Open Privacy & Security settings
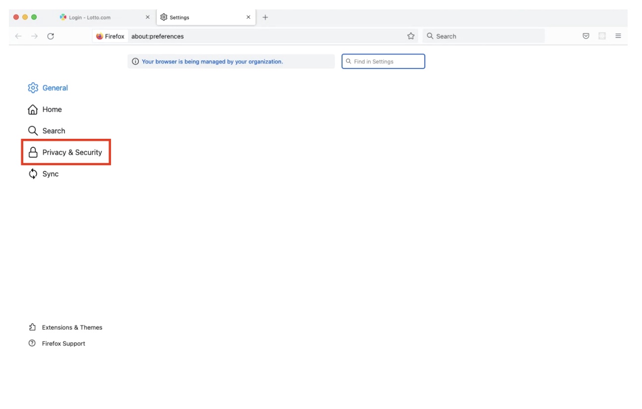The height and width of the screenshot is (409, 642). pyautogui.click(x=65, y=152)
